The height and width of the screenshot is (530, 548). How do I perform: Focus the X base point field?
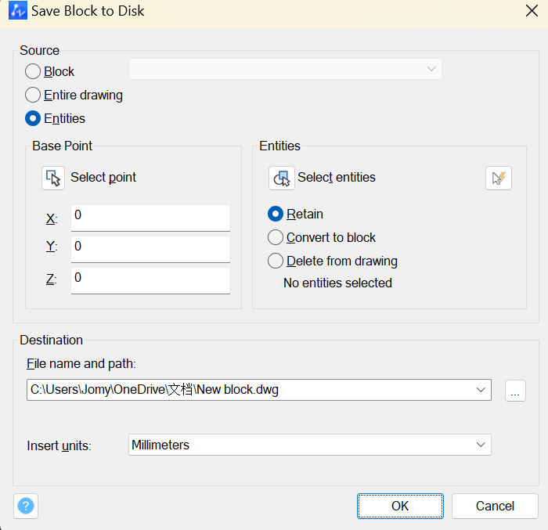(x=150, y=218)
